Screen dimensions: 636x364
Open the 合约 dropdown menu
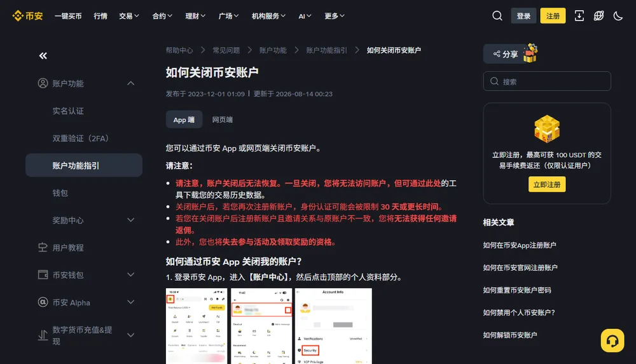[x=162, y=16]
